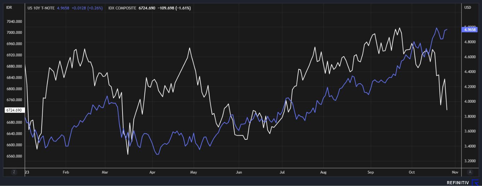Image resolution: width=482 pixels, height=186 pixels.
Task: Click the May label on time axis
Action: 193,173
